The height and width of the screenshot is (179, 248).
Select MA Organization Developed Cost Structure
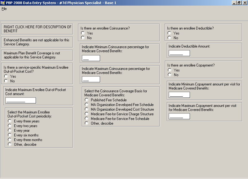[x=86, y=109]
